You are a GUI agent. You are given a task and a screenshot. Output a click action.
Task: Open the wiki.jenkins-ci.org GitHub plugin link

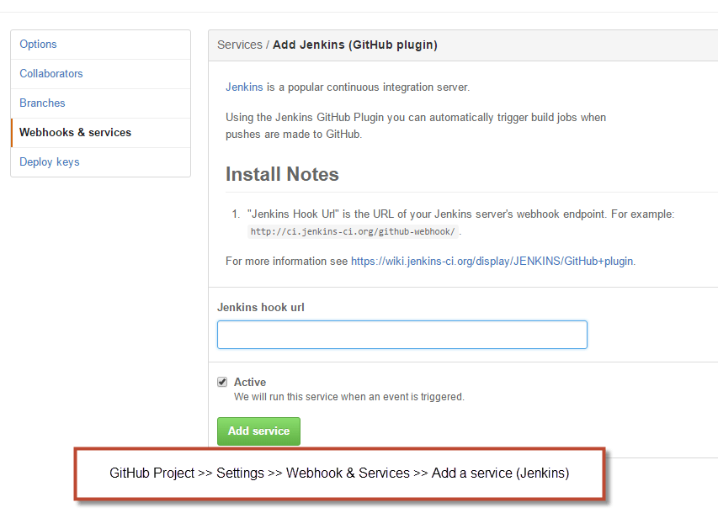tap(492, 261)
